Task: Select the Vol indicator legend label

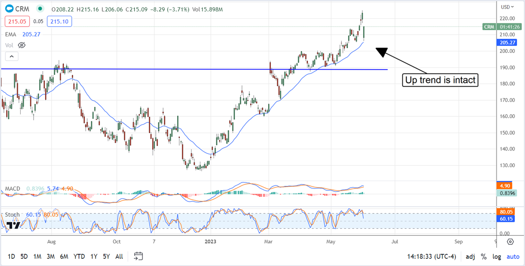Action: [x=9, y=45]
